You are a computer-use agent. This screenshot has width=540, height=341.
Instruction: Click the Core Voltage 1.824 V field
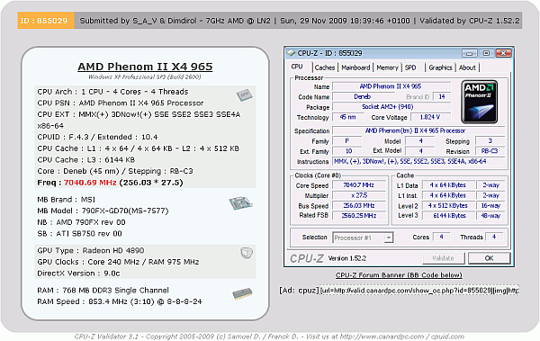coord(430,118)
